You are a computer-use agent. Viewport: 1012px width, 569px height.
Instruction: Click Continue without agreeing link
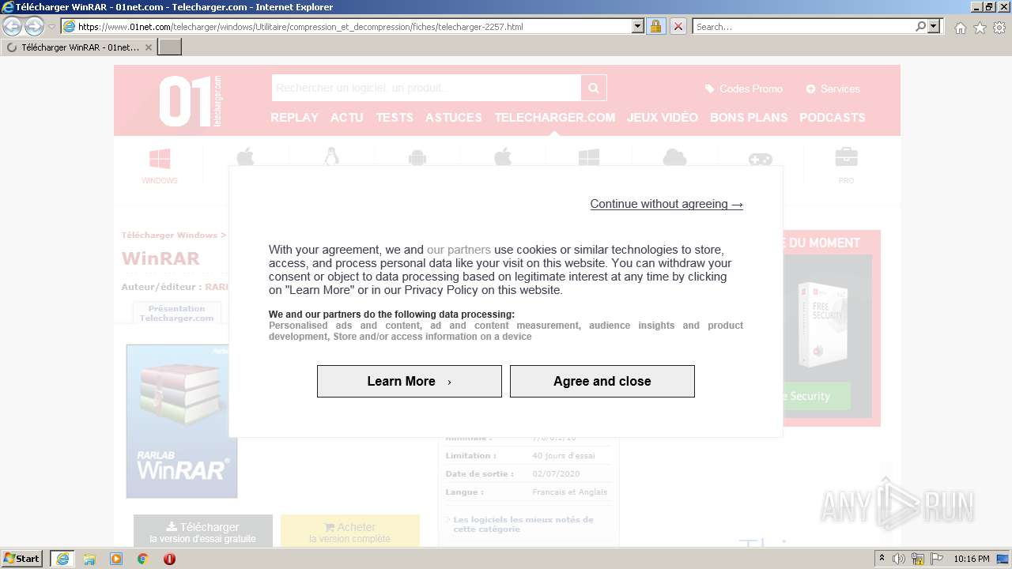(x=666, y=204)
